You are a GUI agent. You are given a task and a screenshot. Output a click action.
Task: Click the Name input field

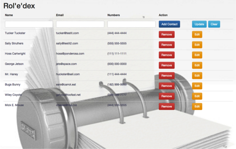click(29, 24)
